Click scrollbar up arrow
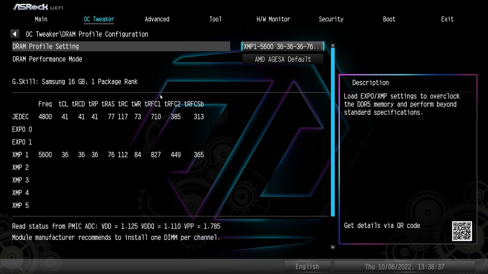The height and width of the screenshot is (274, 488). (333, 46)
